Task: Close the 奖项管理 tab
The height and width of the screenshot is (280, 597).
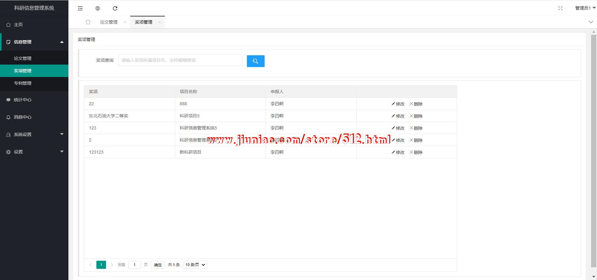Action: pos(160,22)
